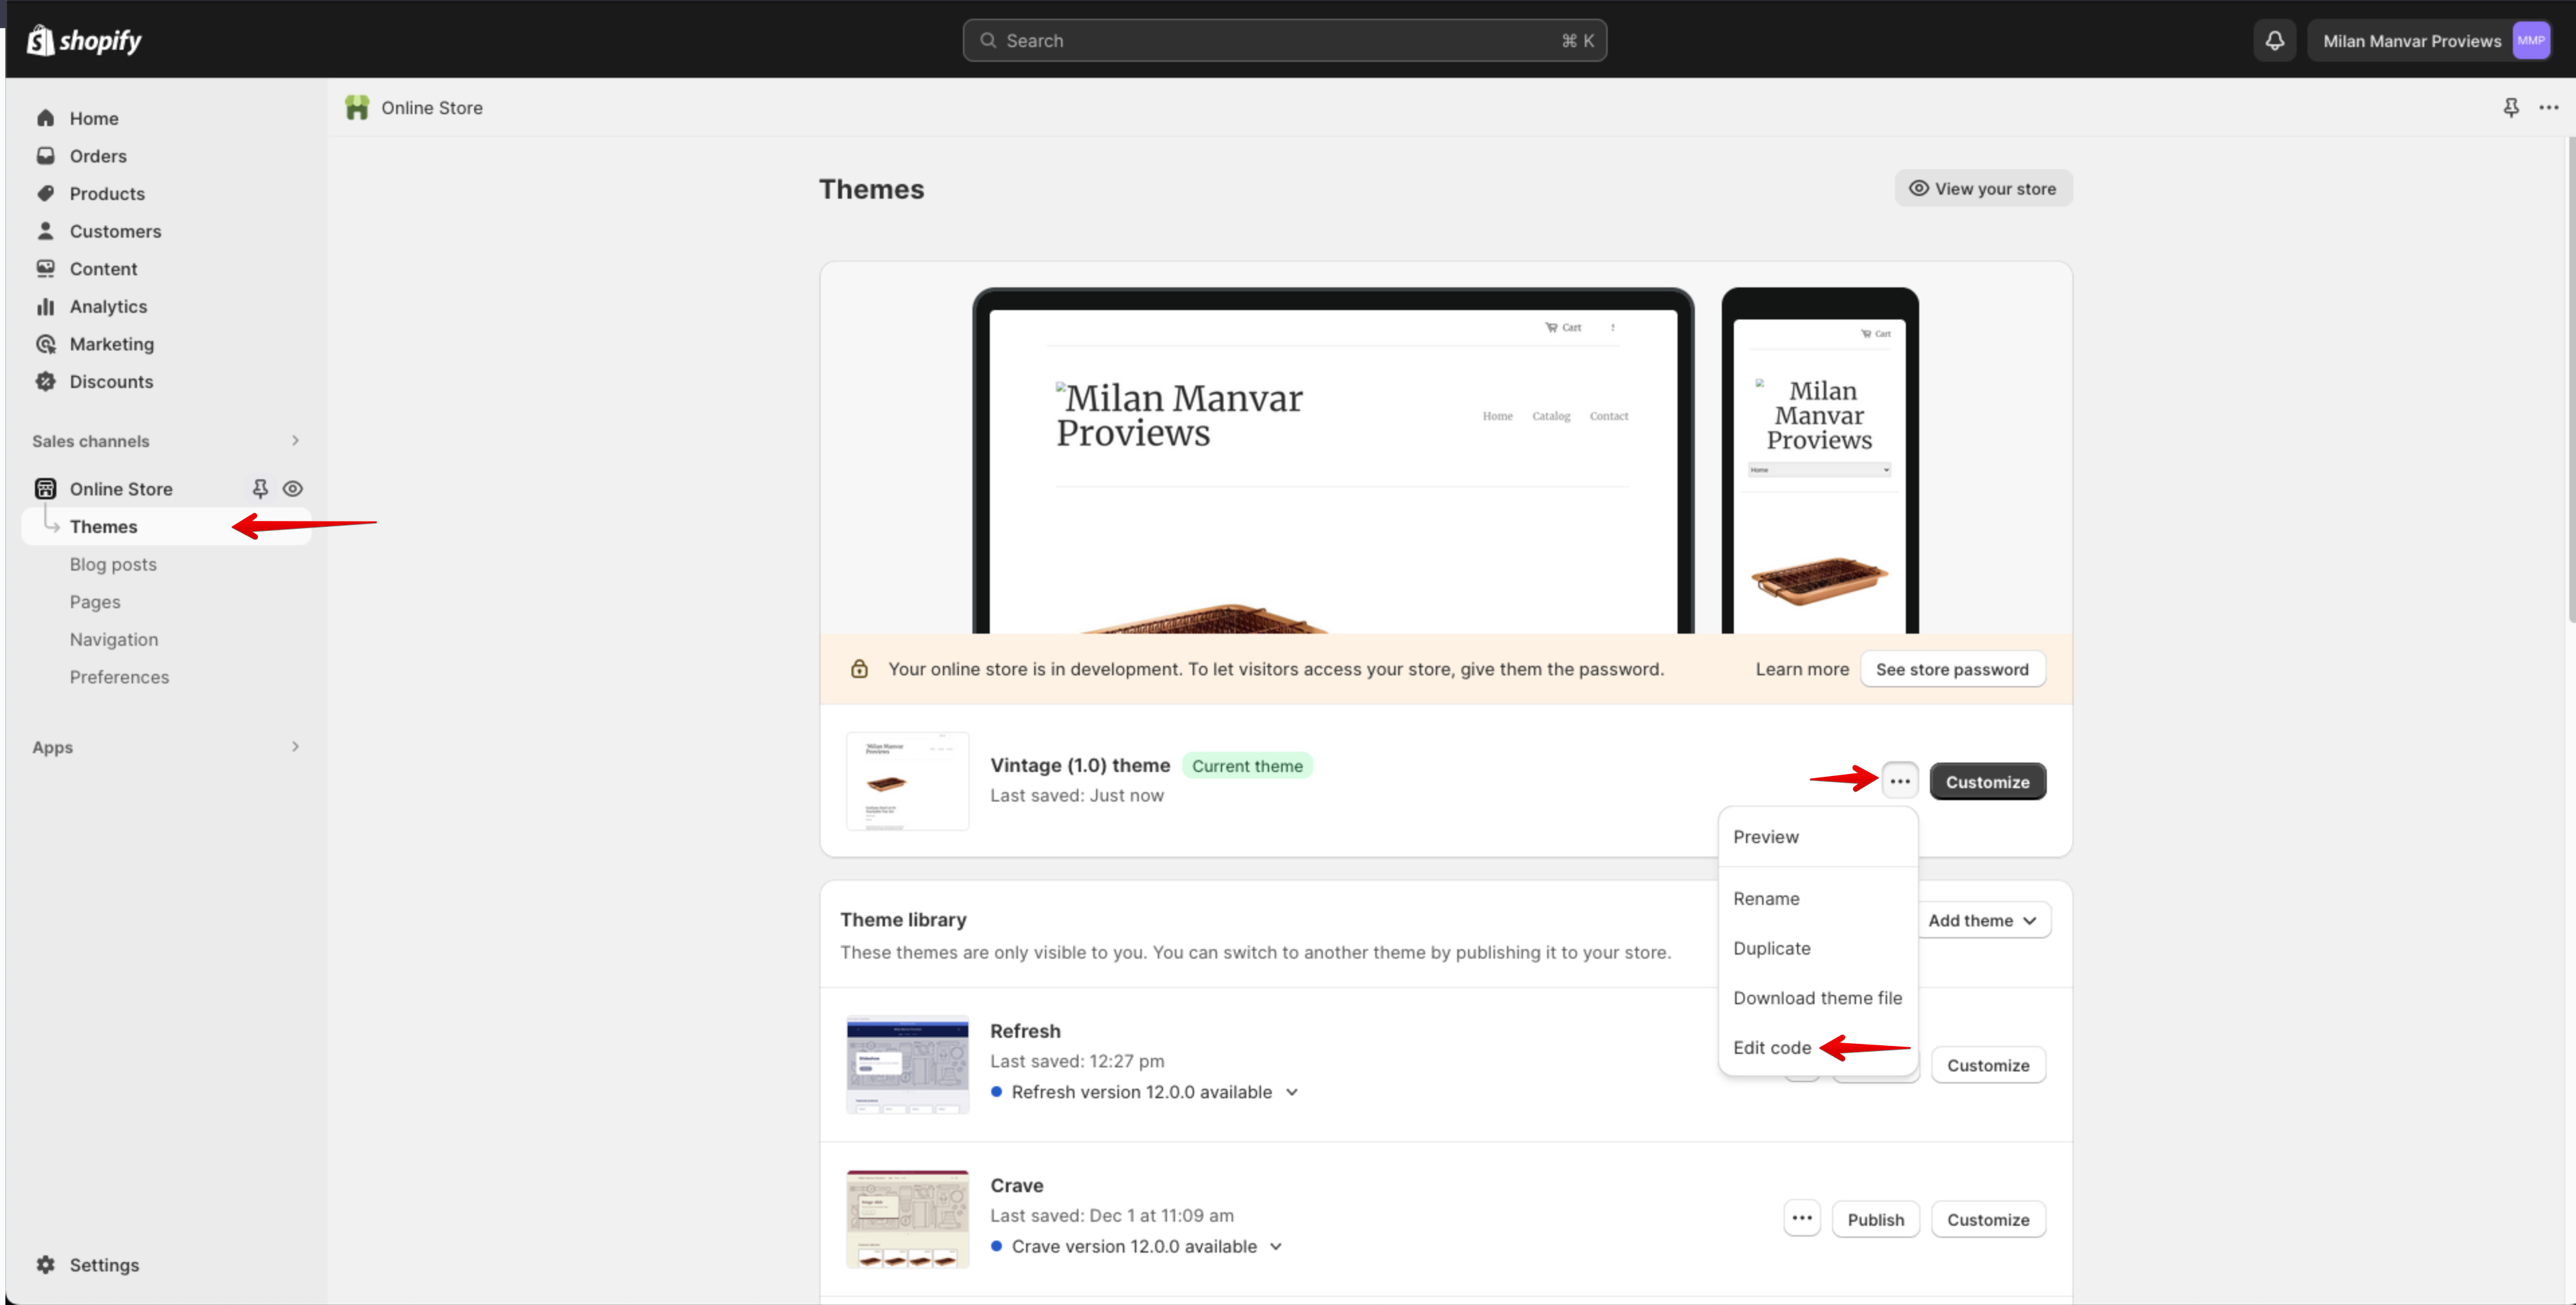Viewport: 2576px width, 1305px height.
Task: Click View your store button
Action: (x=1983, y=188)
